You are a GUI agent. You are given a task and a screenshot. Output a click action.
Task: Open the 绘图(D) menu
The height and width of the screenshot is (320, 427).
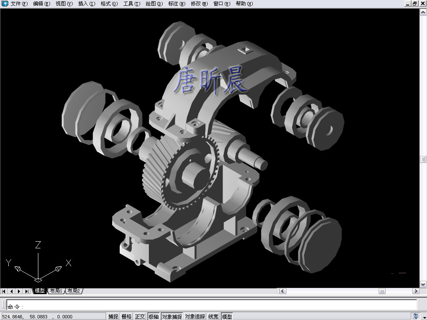tap(154, 3)
